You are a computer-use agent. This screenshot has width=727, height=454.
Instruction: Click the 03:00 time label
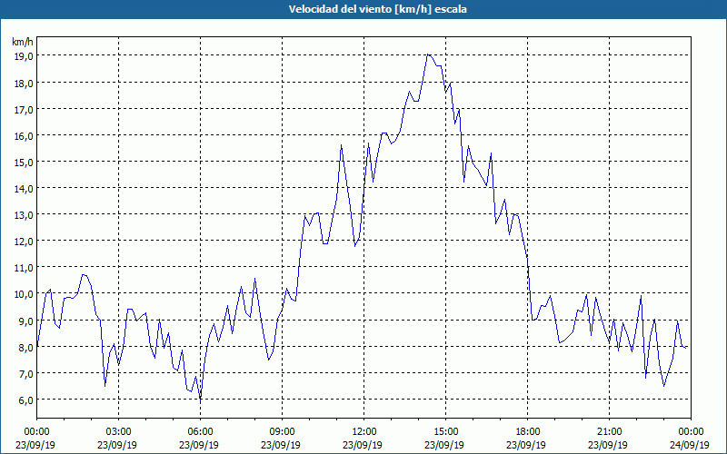coord(119,432)
